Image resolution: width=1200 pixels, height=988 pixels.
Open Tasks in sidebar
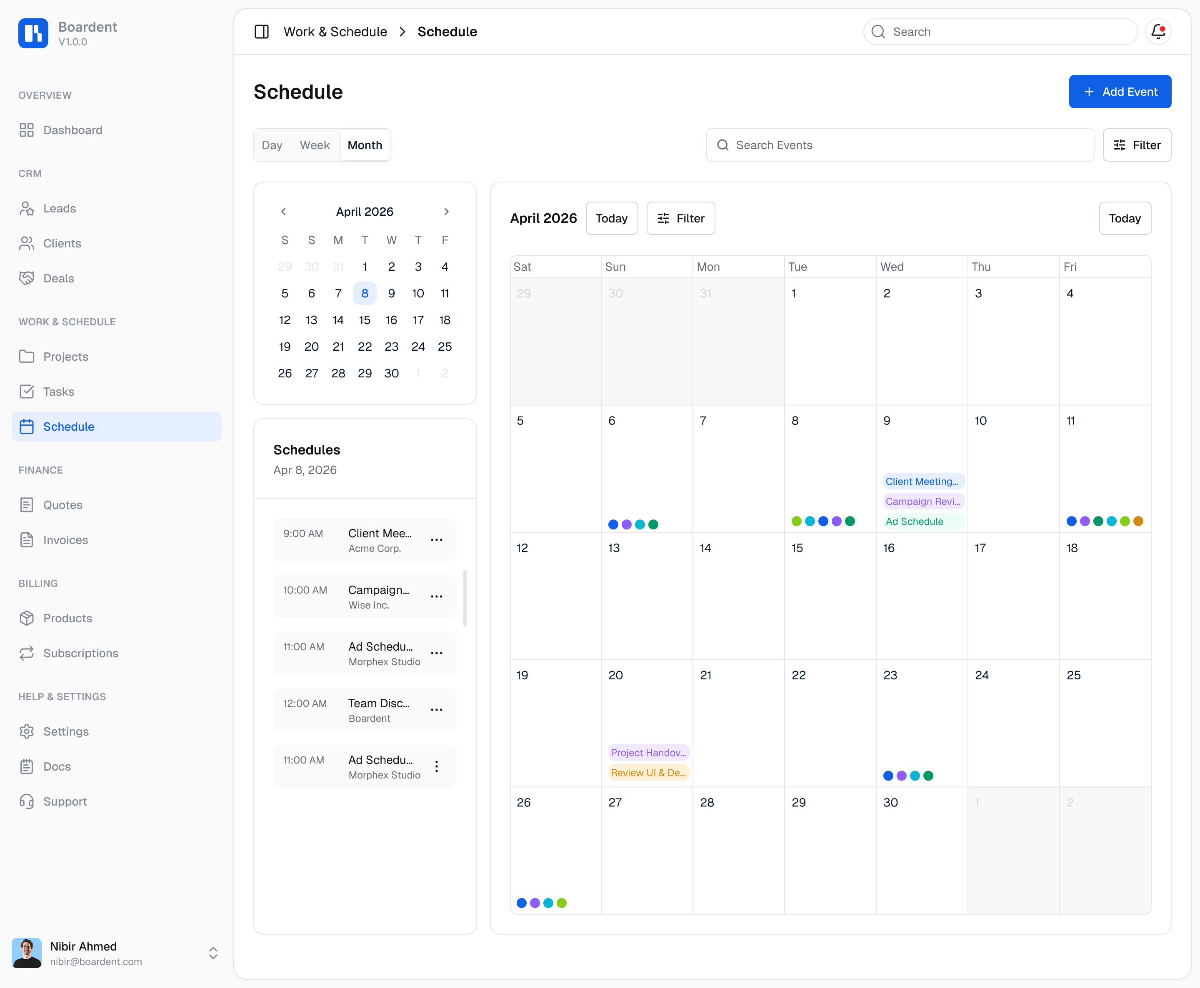click(117, 392)
